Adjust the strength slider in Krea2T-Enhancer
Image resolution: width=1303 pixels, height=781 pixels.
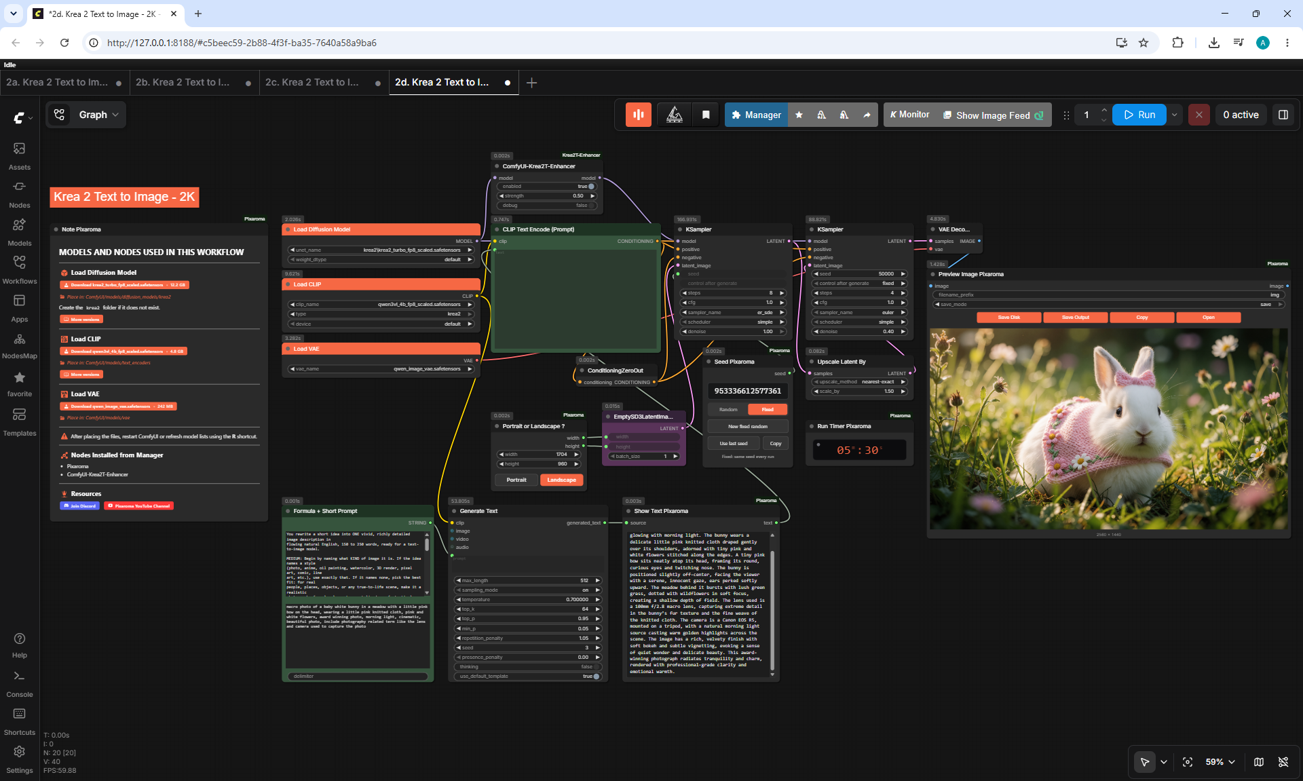546,196
